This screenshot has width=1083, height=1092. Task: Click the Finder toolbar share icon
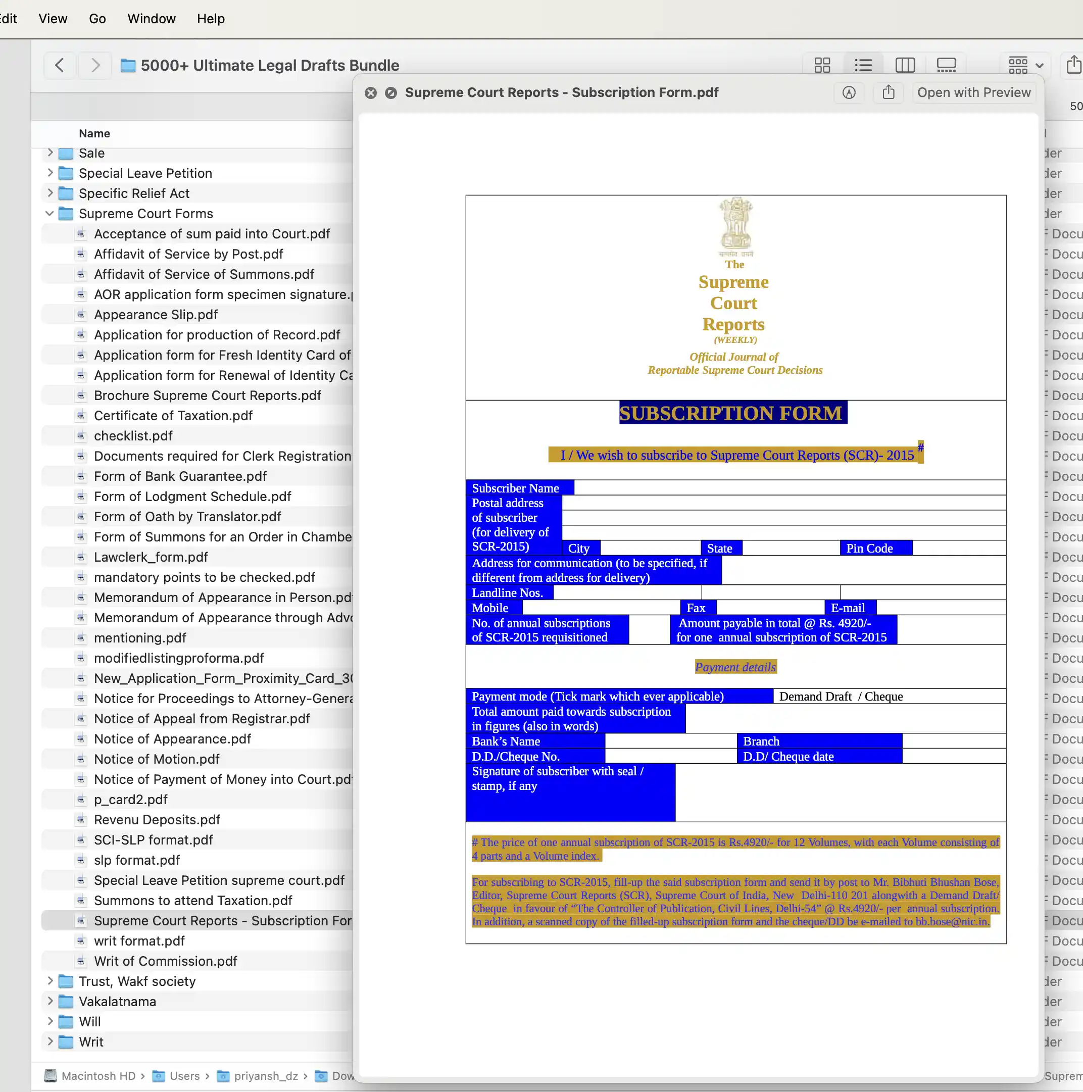1073,65
